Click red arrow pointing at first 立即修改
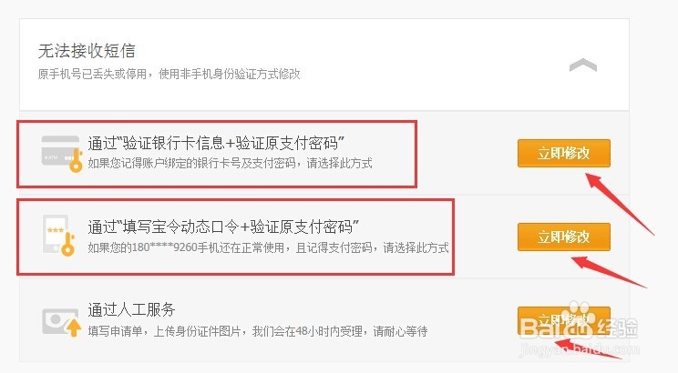The height and width of the screenshot is (373, 678). point(619,203)
